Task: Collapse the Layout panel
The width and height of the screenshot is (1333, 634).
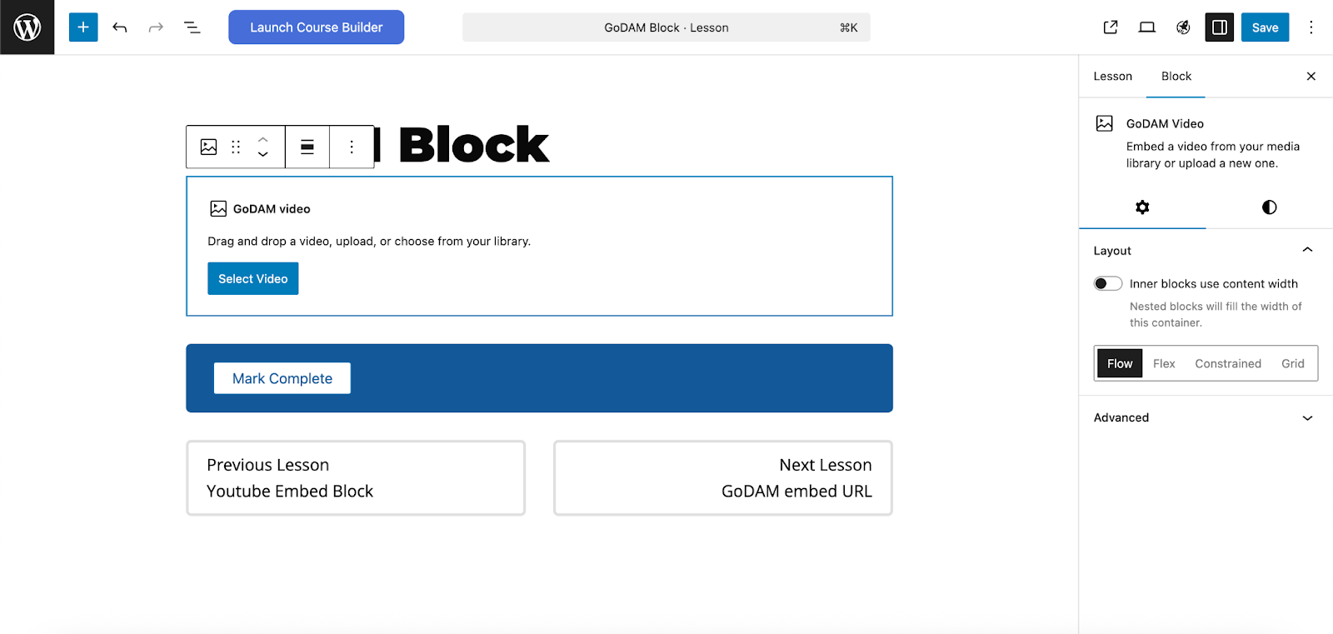Action: coord(1307,250)
